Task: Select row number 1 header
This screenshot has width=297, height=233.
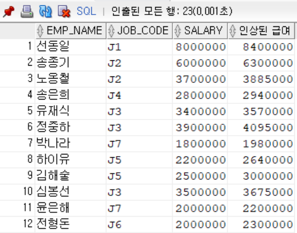Action: click(x=17, y=47)
